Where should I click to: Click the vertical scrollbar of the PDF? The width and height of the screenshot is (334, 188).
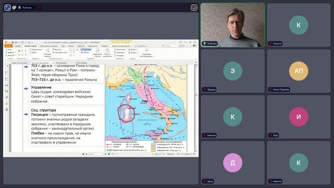[x=196, y=108]
